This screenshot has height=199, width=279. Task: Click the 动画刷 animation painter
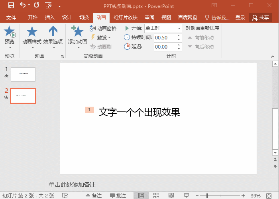pyautogui.click(x=101, y=47)
